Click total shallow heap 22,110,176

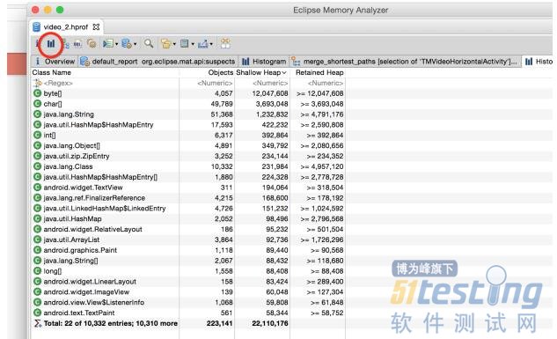270,323
